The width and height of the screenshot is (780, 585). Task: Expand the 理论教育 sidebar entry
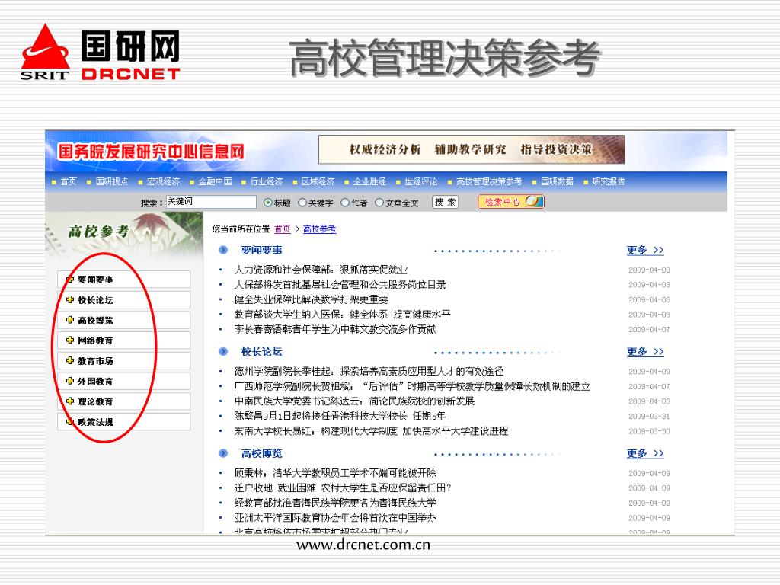pos(124,401)
